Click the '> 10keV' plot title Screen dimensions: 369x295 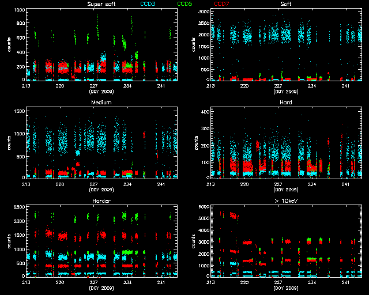pos(285,201)
